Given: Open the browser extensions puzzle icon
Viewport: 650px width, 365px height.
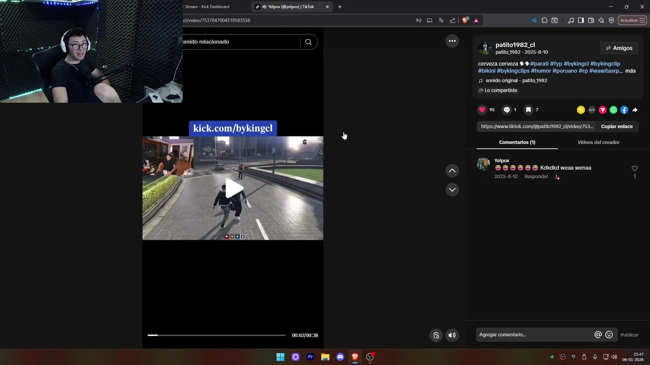Looking at the screenshot, I should point(544,20).
